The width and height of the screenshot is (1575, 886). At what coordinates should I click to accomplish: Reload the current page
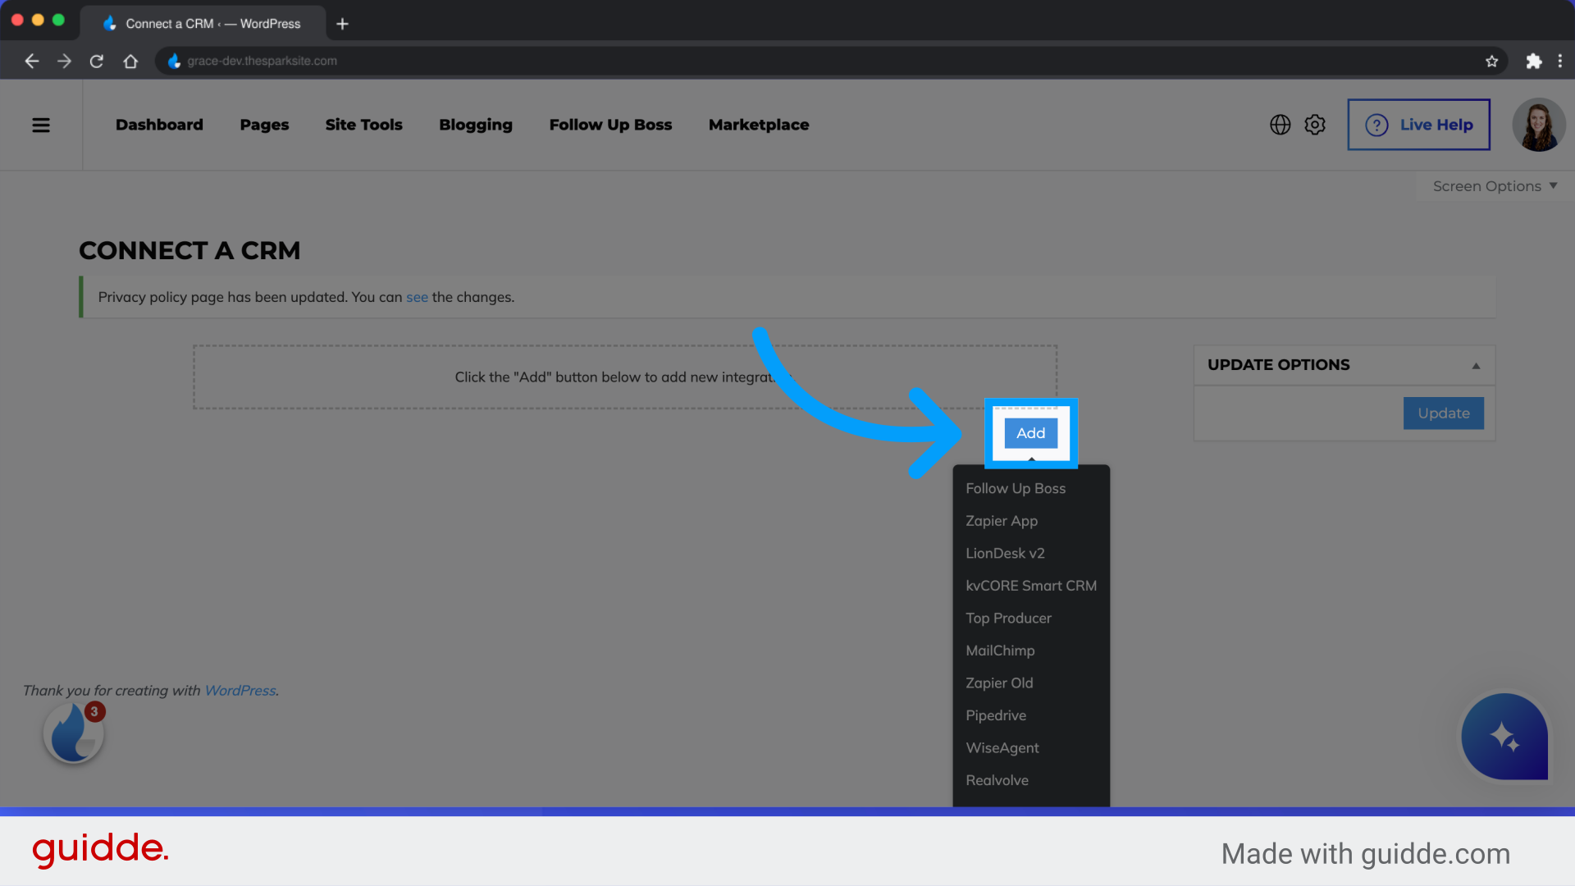(97, 61)
